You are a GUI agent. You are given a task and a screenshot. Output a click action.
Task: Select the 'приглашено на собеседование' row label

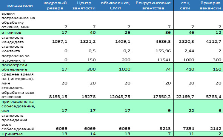(18, 106)
